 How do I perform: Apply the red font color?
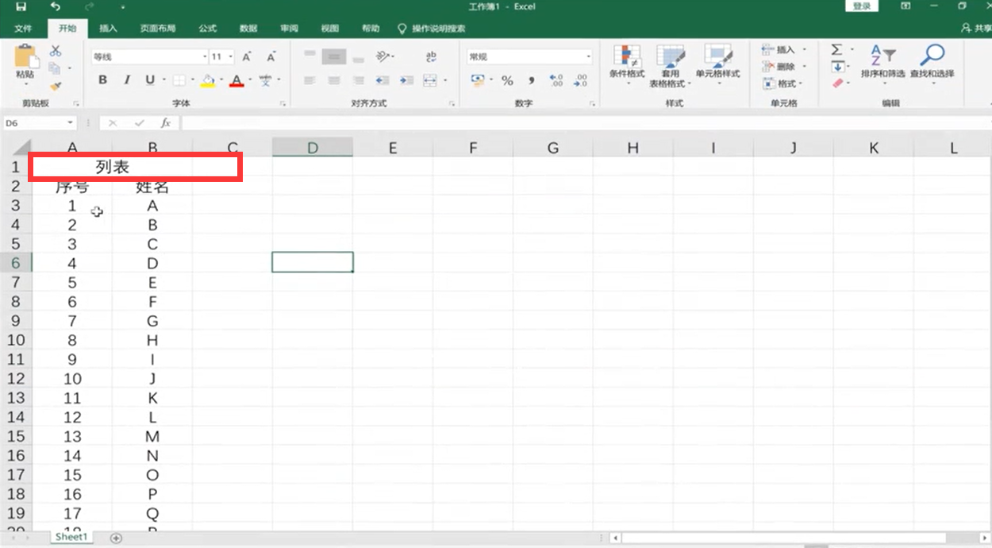click(x=236, y=80)
